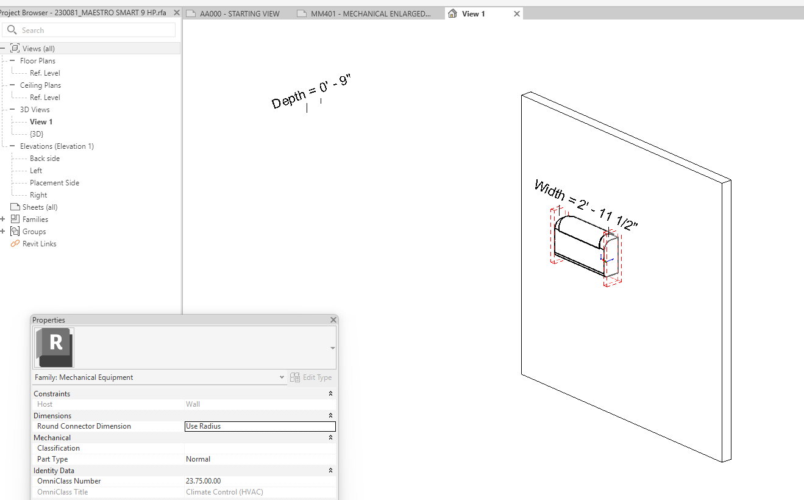This screenshot has height=500, width=804.
Task: Click the Round Connector Dimension value field
Action: coord(260,426)
